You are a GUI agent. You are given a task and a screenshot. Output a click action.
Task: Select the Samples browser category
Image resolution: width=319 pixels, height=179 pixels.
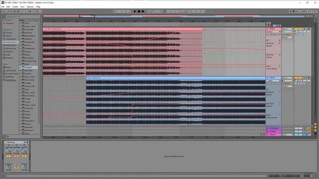pos(9,58)
